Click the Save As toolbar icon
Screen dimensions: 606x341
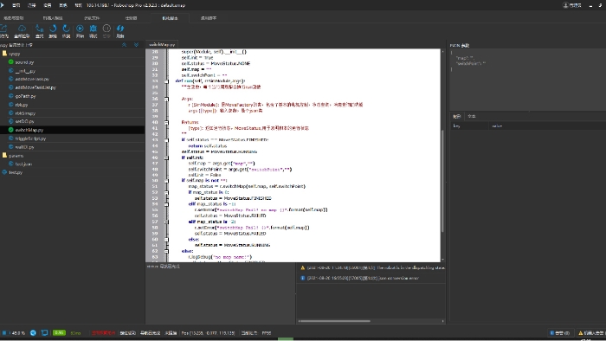tap(3, 29)
